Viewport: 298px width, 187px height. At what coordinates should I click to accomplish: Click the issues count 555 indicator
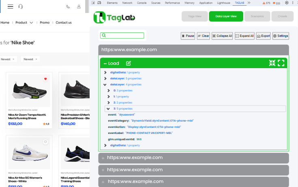[277, 3]
